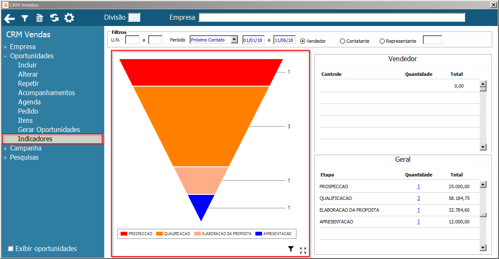
Task: Click Geral table scroll down arrow
Action: pyautogui.click(x=483, y=248)
